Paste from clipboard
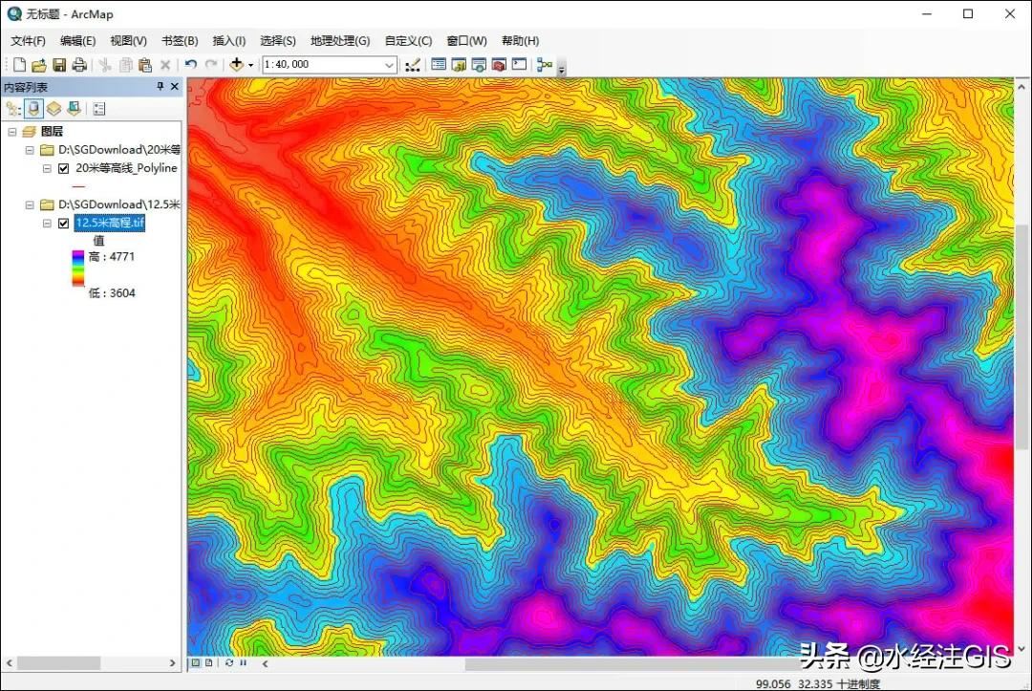This screenshot has width=1032, height=691. pos(145,64)
